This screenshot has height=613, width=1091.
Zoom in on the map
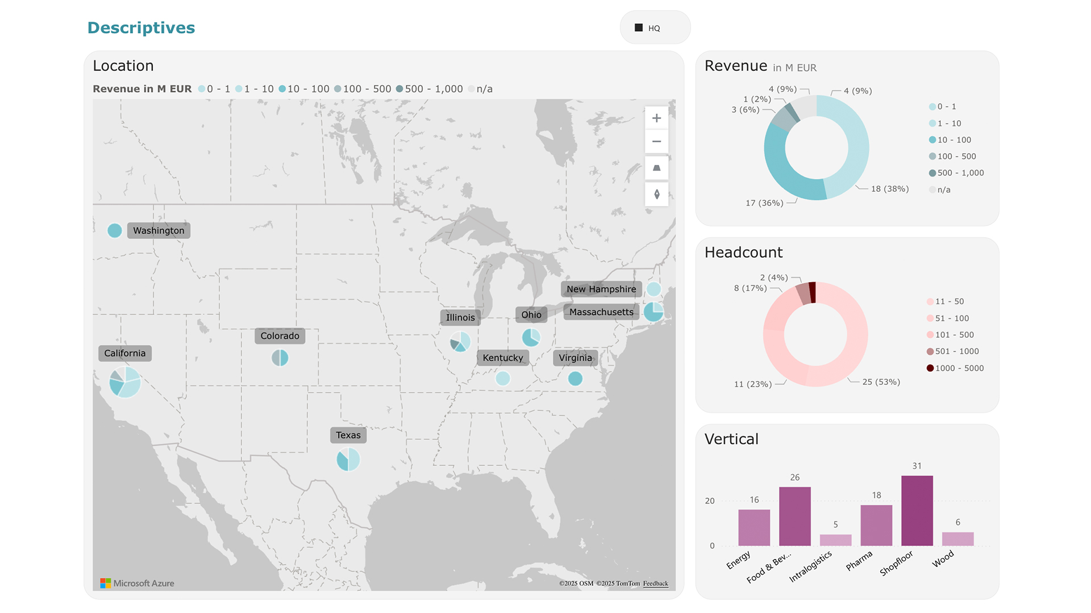(656, 118)
